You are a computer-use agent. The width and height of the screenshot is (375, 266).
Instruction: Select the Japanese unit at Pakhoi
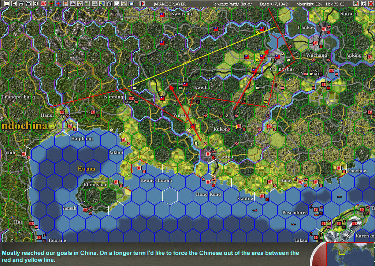click(124, 140)
